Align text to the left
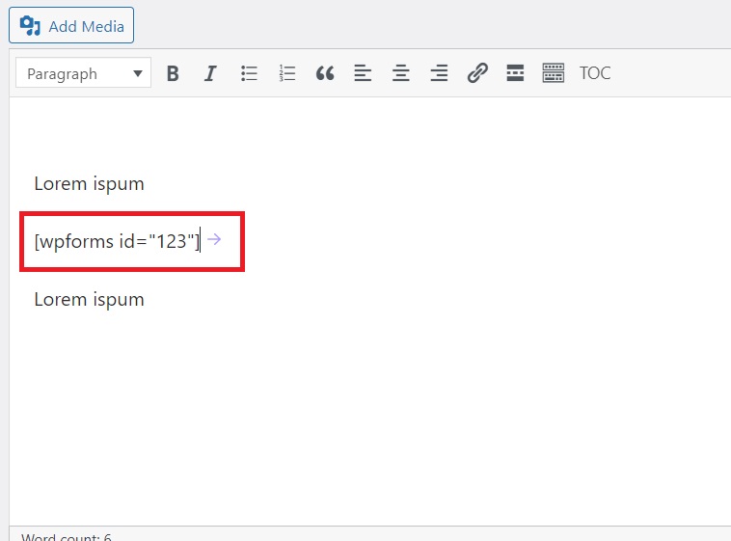 point(363,73)
